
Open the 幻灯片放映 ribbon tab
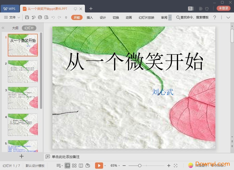coord(146,17)
